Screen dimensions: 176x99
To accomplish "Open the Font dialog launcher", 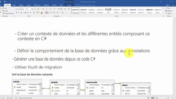I will [44, 16].
